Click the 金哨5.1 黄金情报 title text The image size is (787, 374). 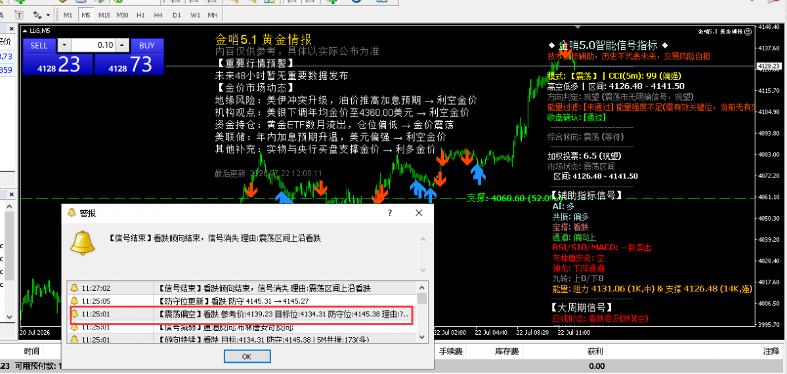click(x=263, y=39)
